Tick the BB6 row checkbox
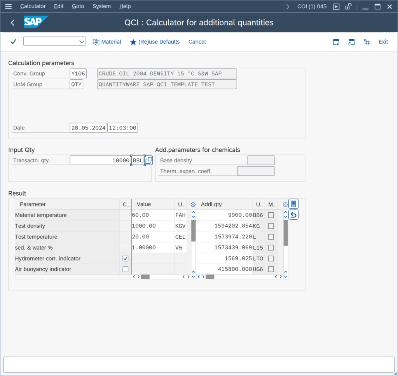398x376 pixels. [x=271, y=215]
